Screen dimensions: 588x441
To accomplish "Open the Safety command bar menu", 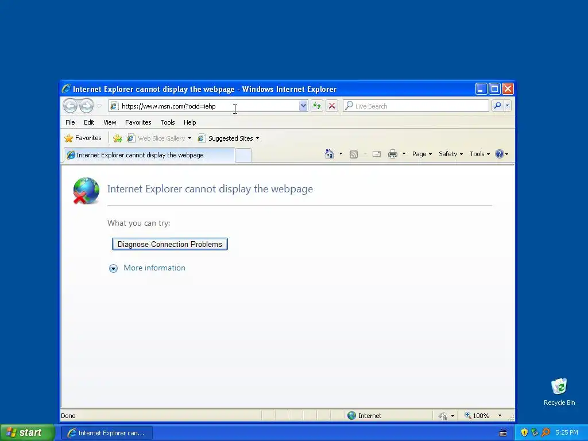I will coord(450,154).
